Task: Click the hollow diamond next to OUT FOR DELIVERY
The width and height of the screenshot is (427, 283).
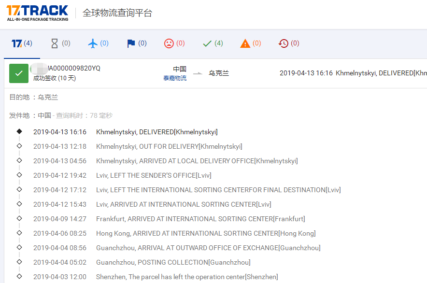Action: coord(19,145)
